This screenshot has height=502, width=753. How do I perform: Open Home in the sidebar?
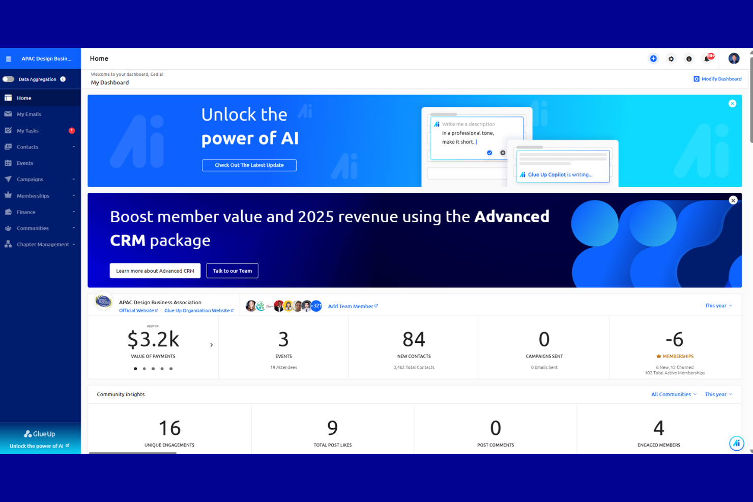click(x=40, y=98)
